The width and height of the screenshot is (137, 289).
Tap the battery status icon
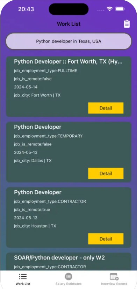click(120, 9)
